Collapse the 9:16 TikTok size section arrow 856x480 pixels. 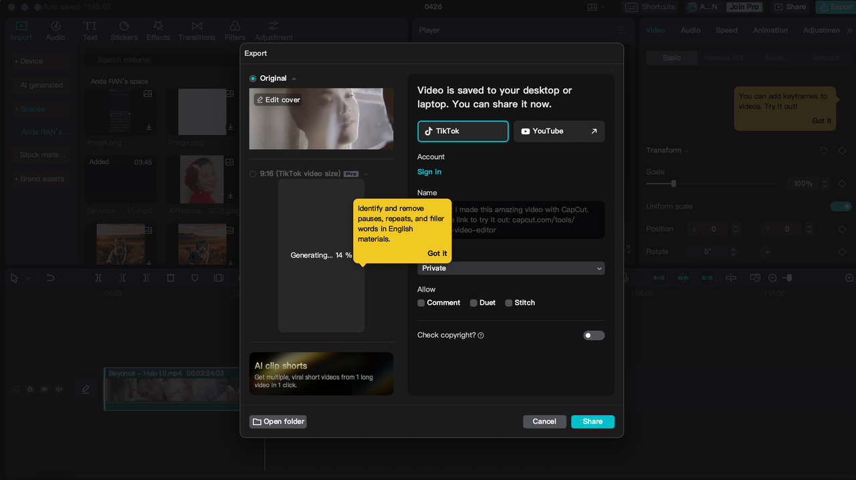(x=366, y=174)
